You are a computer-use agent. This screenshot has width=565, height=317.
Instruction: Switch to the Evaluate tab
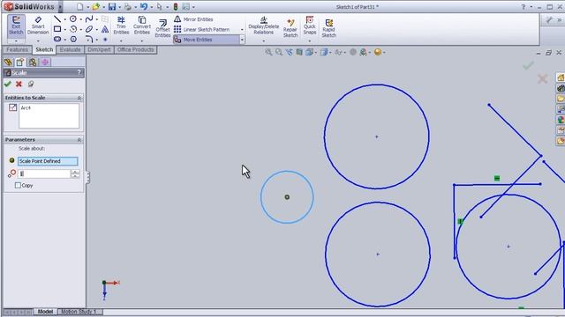71,49
